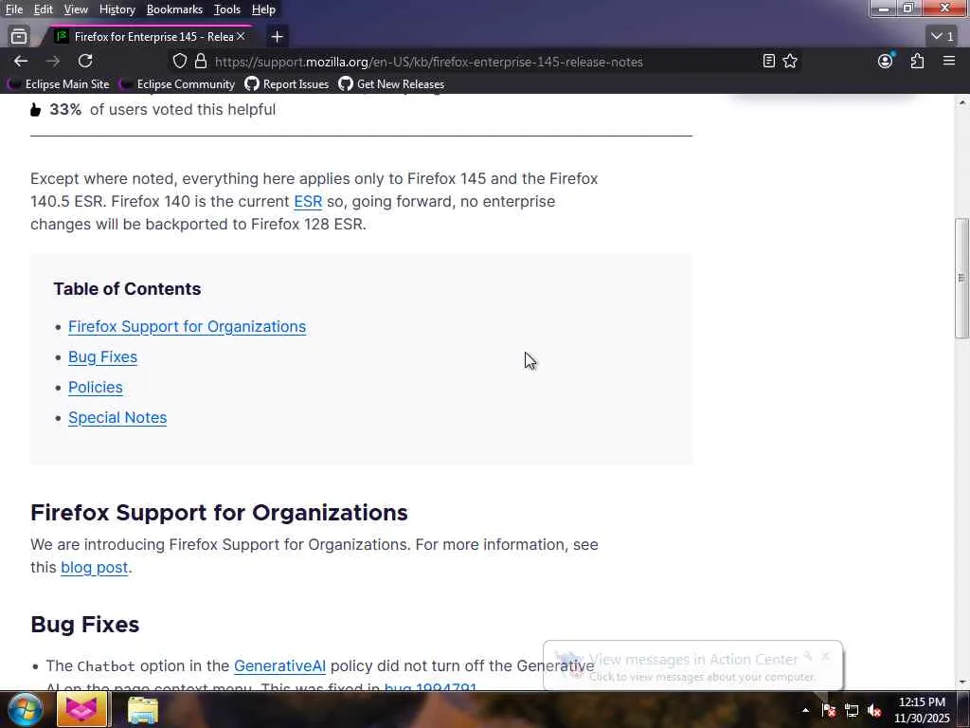Open Eclipse Community bookmark
The image size is (970, 728).
click(178, 83)
